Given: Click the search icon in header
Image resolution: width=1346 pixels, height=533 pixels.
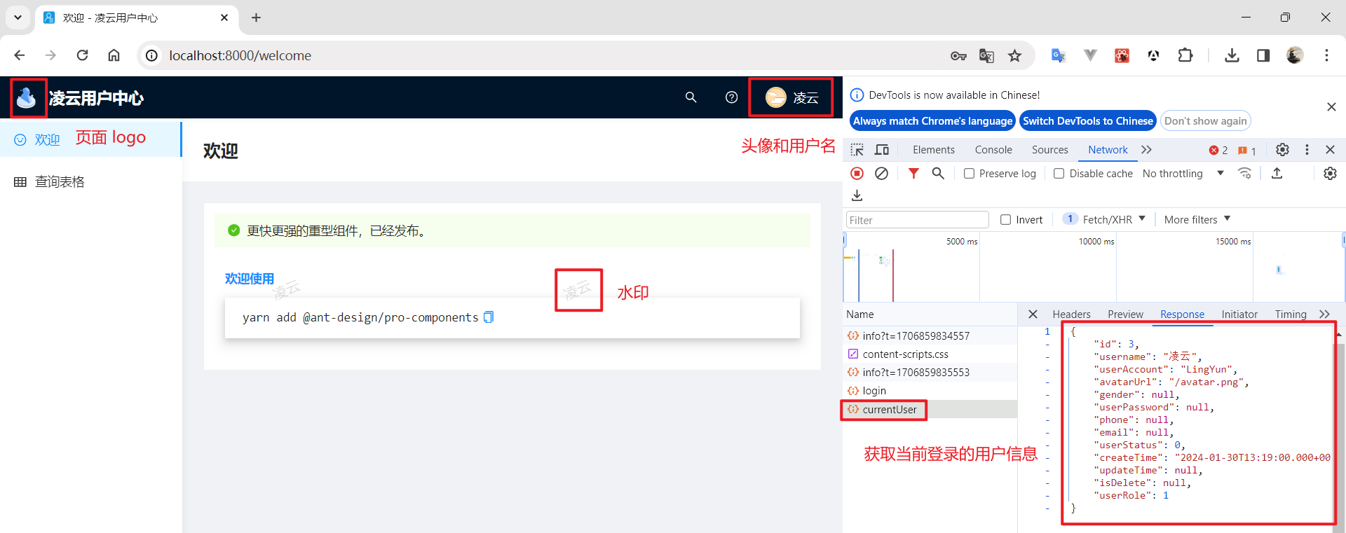Looking at the screenshot, I should [691, 97].
